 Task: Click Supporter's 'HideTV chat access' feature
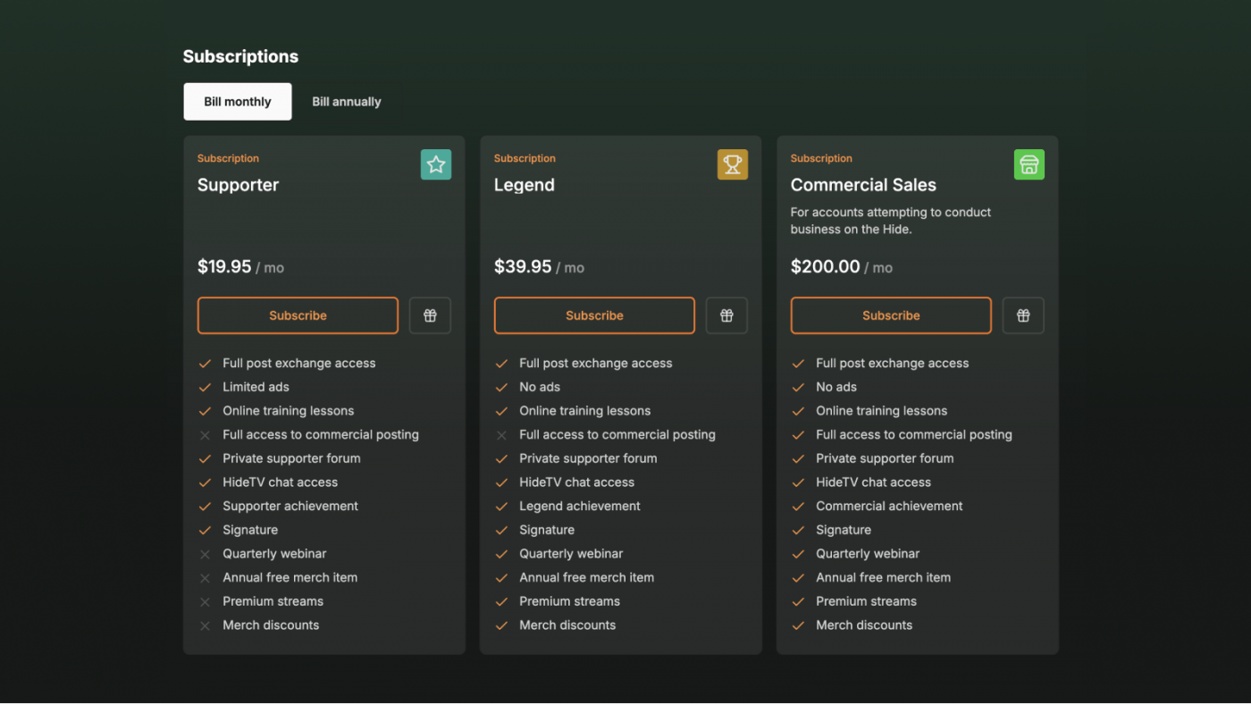click(x=280, y=482)
